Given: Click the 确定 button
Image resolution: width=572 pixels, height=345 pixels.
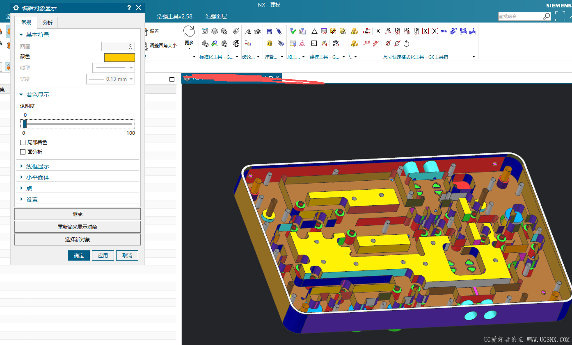Looking at the screenshot, I should point(79,256).
